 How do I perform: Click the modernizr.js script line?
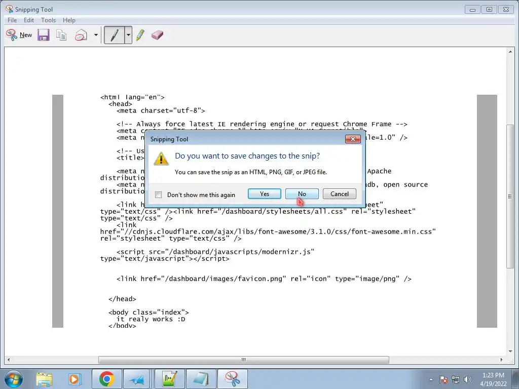click(215, 252)
